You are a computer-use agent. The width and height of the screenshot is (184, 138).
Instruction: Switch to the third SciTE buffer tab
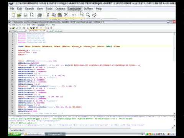tap(50, 31)
